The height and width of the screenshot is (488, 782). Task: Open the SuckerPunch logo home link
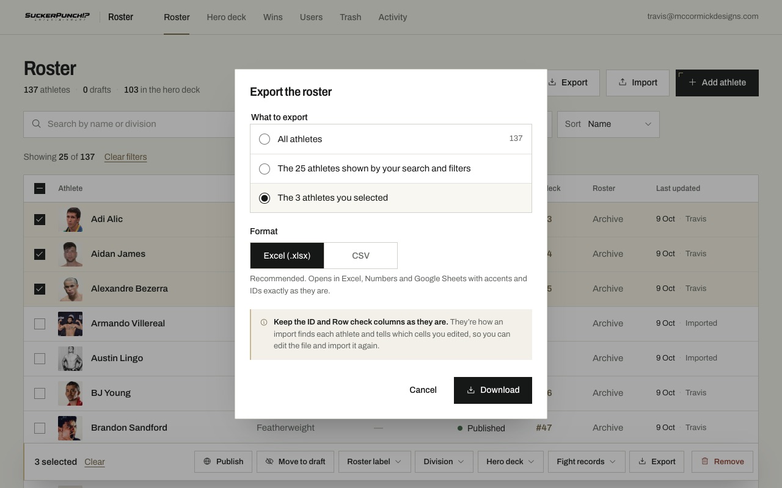pyautogui.click(x=57, y=16)
